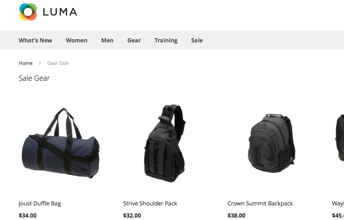Viewport: 344px width, 220px height.
Task: Open the Joust Duffle Bag image
Action: (x=61, y=143)
